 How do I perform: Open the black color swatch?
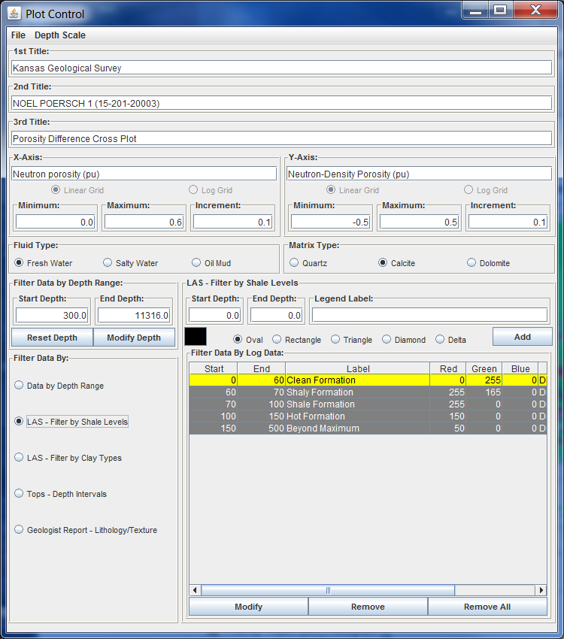(x=196, y=337)
